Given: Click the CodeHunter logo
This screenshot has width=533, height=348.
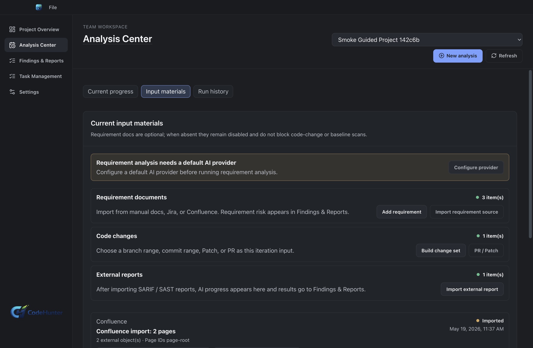Looking at the screenshot, I should [36, 312].
